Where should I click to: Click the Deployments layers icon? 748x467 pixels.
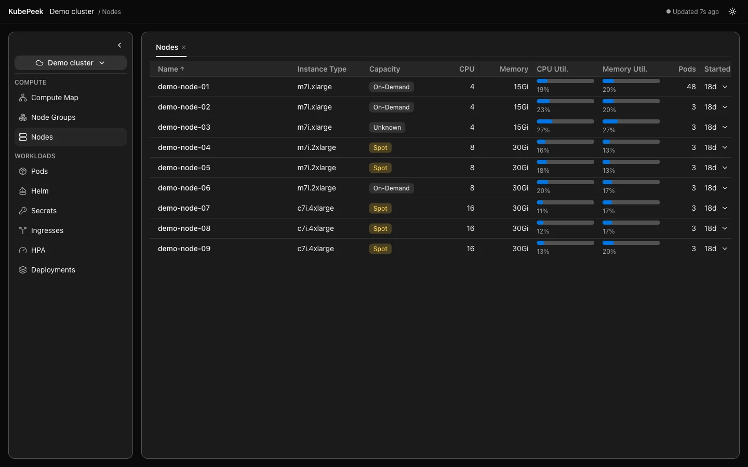click(x=23, y=270)
